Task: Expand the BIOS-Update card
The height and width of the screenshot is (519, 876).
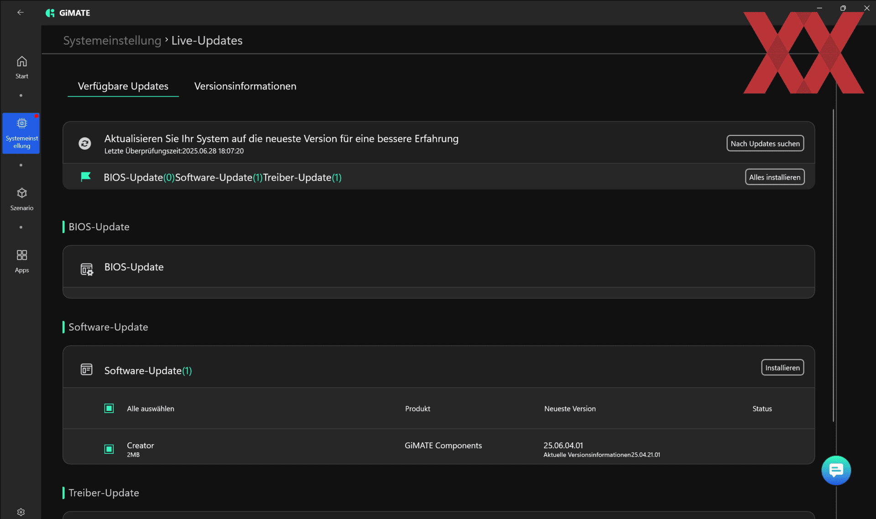Action: 438,272
